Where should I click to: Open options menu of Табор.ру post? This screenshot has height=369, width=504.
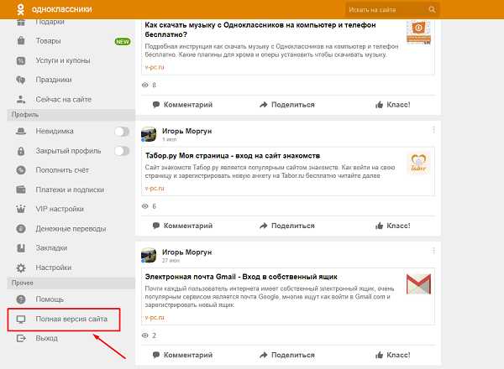tap(433, 130)
